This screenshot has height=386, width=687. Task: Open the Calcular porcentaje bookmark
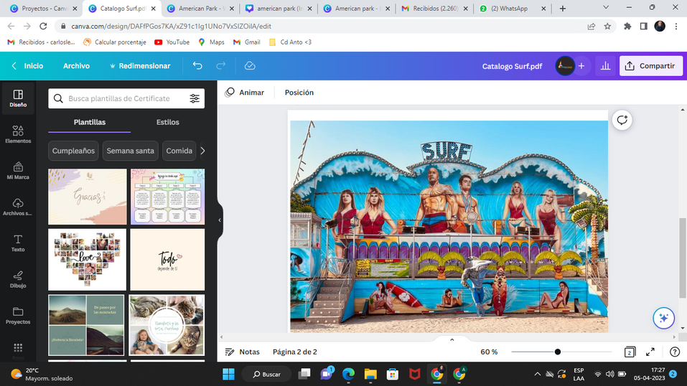[115, 42]
